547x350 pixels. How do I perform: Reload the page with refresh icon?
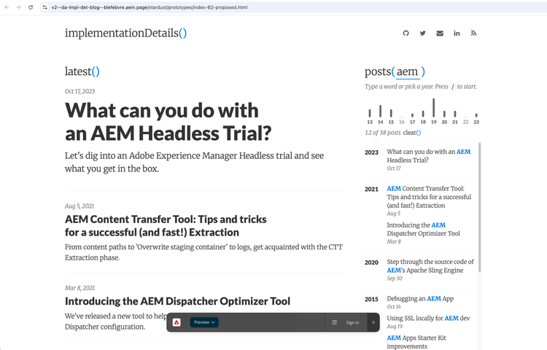(x=31, y=7)
